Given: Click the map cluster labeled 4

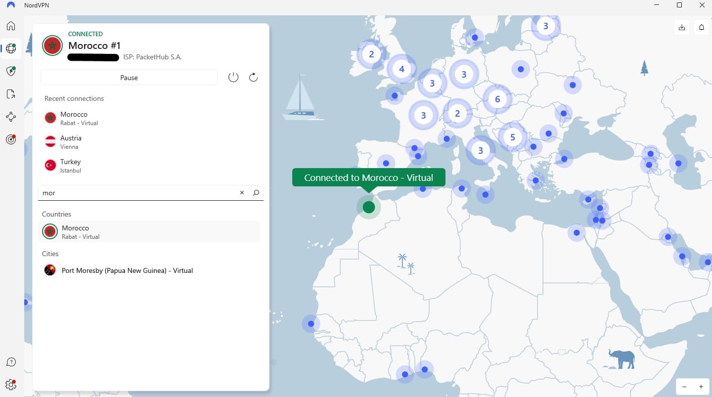Looking at the screenshot, I should click(401, 69).
